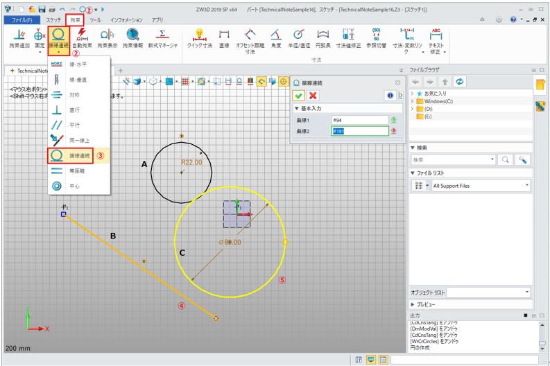Image resolution: width=550 pixels, height=366 pixels.
Task: Toggle the highlighted sketch snap icon in view toolbar
Action: click(x=261, y=82)
